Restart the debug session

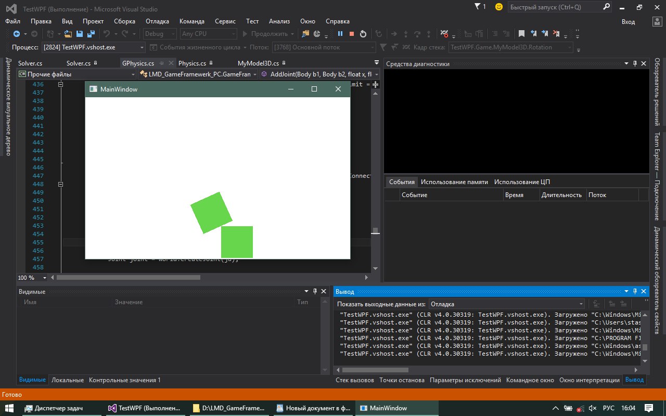click(x=363, y=34)
